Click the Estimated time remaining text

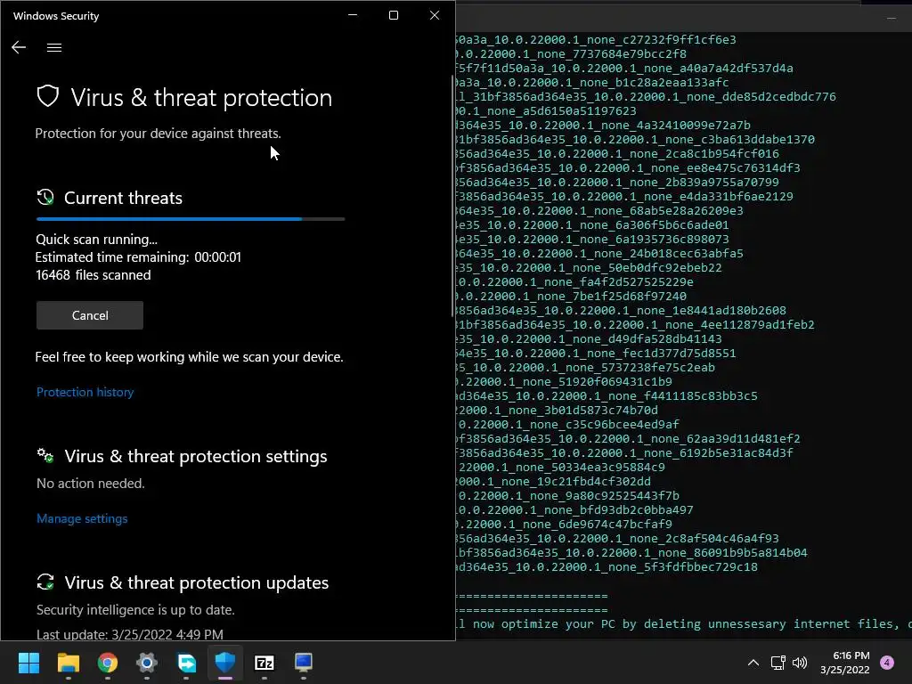138,257
